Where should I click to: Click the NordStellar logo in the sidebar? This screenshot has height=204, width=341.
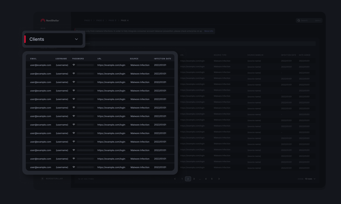(x=50, y=20)
